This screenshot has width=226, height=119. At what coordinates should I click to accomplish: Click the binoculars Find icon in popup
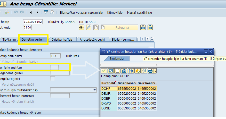click(124, 71)
